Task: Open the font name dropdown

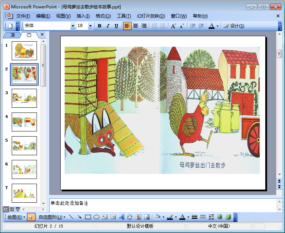Action: (73, 26)
